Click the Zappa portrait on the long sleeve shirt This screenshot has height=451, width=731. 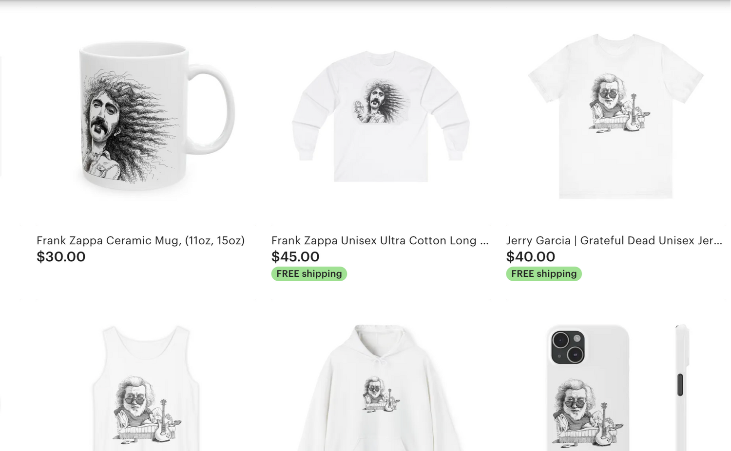point(380,102)
